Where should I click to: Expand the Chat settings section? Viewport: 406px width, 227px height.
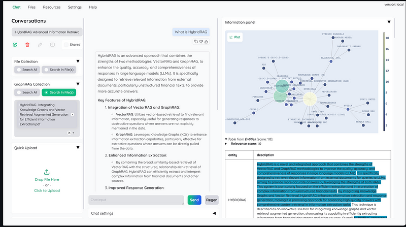tap(214, 213)
